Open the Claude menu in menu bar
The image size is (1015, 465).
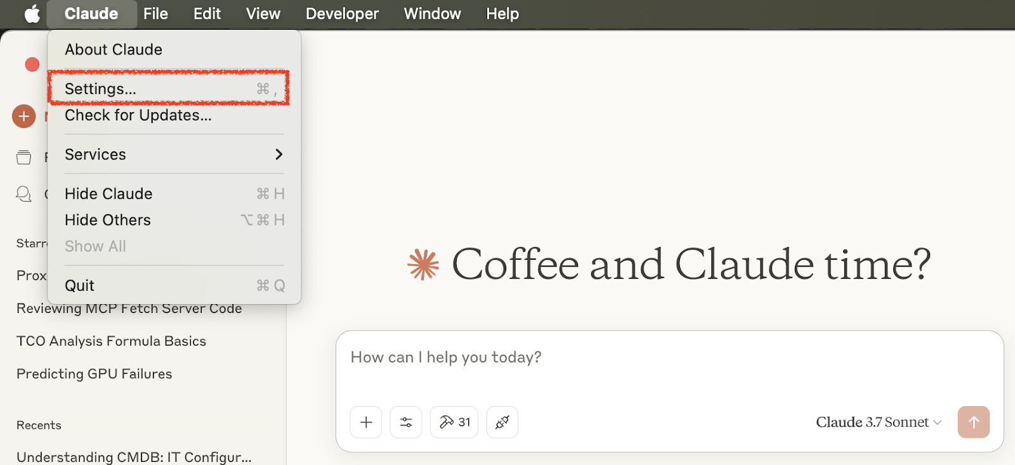click(x=91, y=13)
